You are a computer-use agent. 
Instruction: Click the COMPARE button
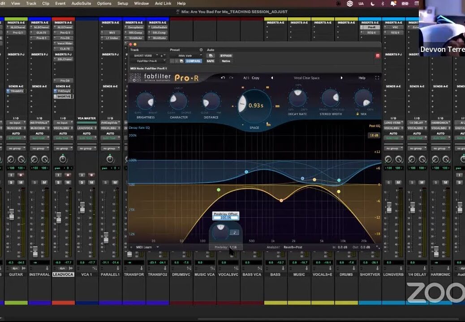pos(194,61)
